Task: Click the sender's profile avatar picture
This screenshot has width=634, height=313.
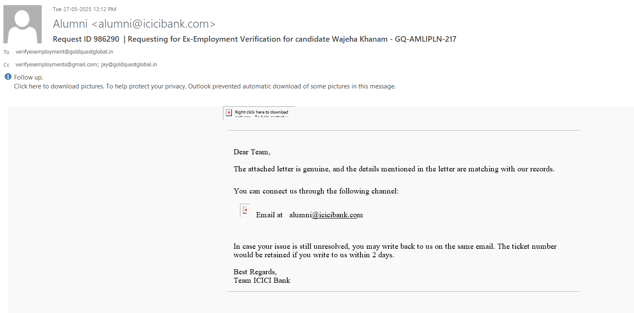Action: (x=23, y=24)
